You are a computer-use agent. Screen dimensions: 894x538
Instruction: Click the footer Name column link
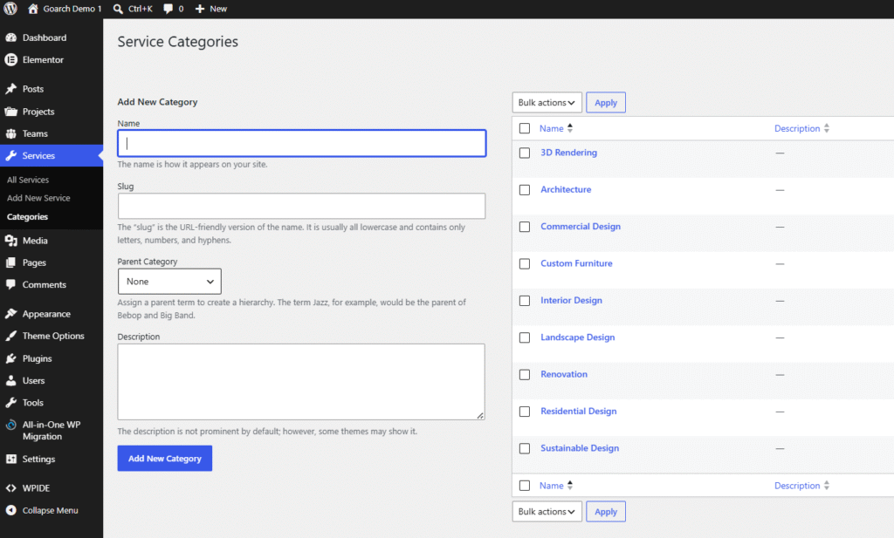click(552, 486)
